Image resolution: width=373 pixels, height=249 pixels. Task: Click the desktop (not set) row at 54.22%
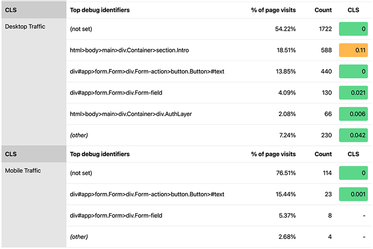pyautogui.click(x=219, y=29)
